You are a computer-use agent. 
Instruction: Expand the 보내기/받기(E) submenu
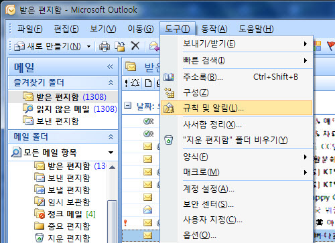tap(237, 44)
